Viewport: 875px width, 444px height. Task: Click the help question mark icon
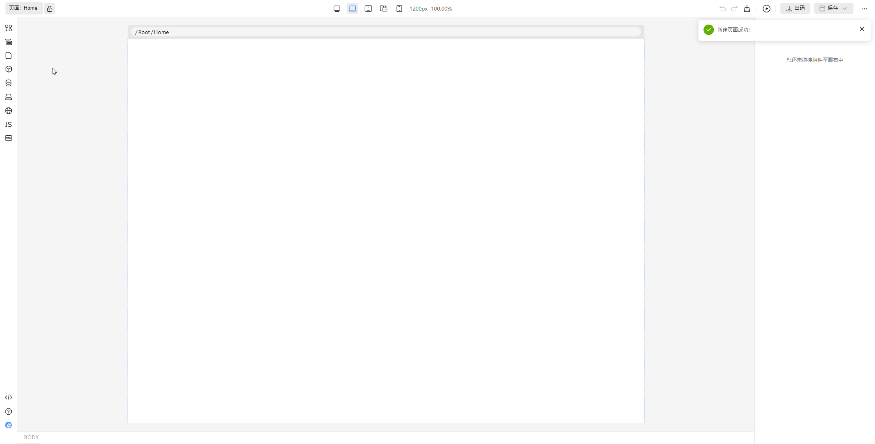(x=9, y=412)
